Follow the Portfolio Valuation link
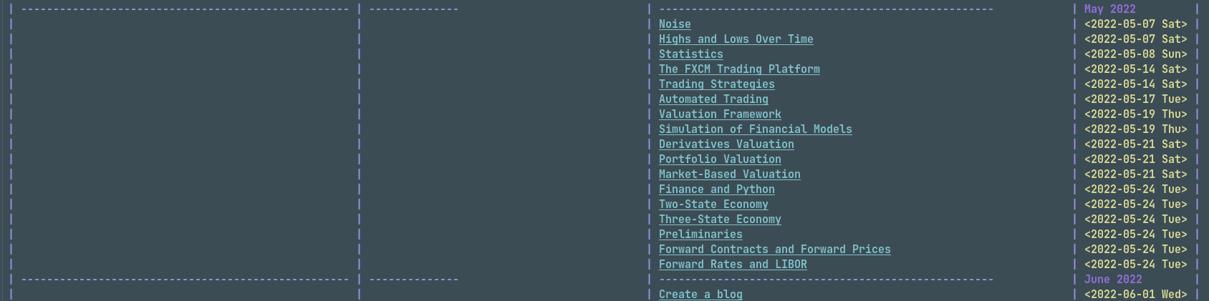 click(720, 159)
